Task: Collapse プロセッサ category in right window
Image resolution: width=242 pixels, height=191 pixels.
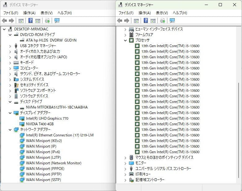Action: click(125, 40)
